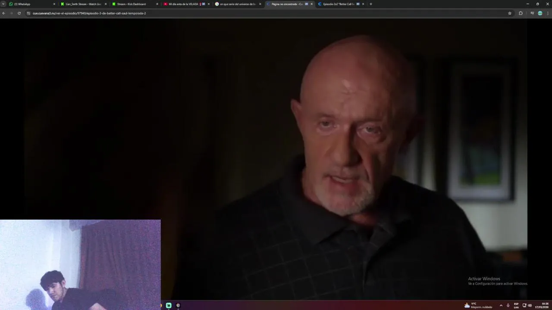552x310 pixels.
Task: Close the VELADA YouTube tab
Action: 209,4
